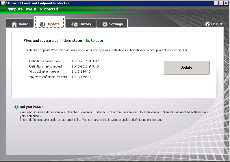Expand the Help dropdown arrow
230x162 pixels.
pyautogui.click(x=221, y=24)
